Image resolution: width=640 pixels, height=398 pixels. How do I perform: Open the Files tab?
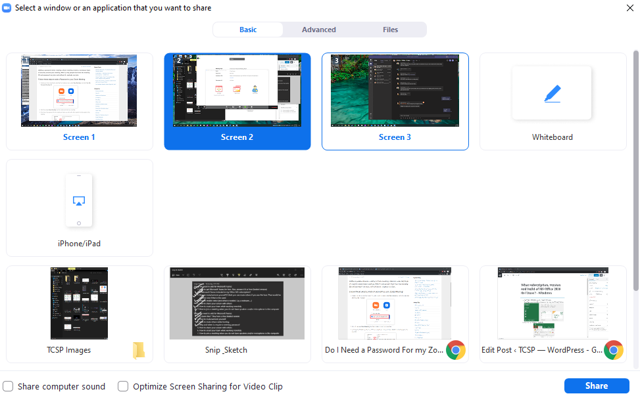pos(390,30)
